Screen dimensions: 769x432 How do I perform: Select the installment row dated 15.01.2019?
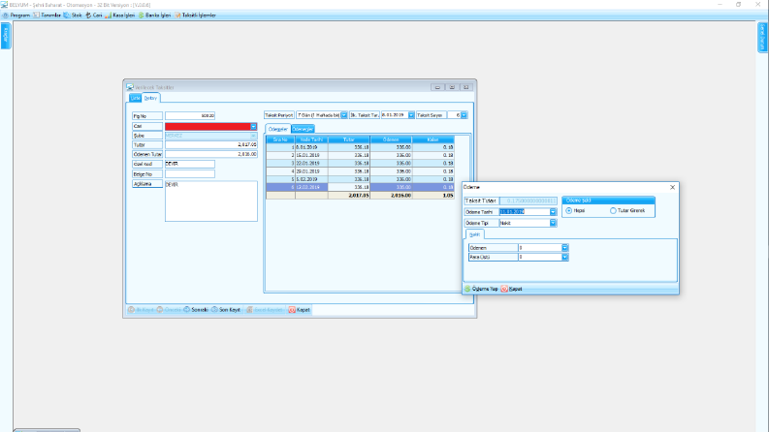pyautogui.click(x=360, y=155)
